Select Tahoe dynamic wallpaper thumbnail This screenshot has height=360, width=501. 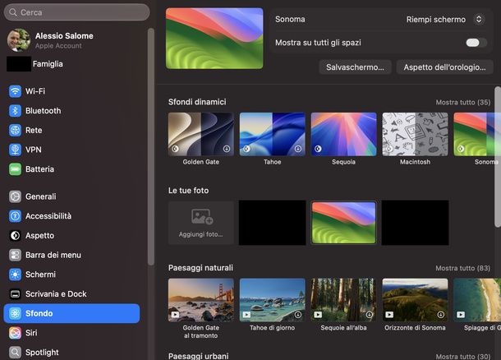tap(272, 134)
